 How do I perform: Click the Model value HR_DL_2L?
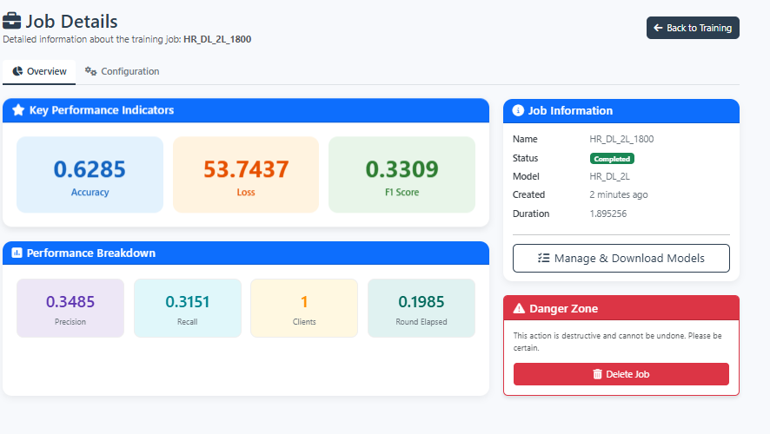coord(609,176)
